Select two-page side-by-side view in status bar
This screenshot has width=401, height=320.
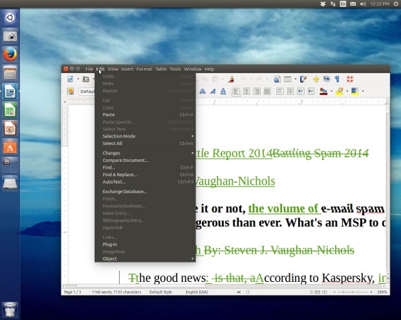318,292
